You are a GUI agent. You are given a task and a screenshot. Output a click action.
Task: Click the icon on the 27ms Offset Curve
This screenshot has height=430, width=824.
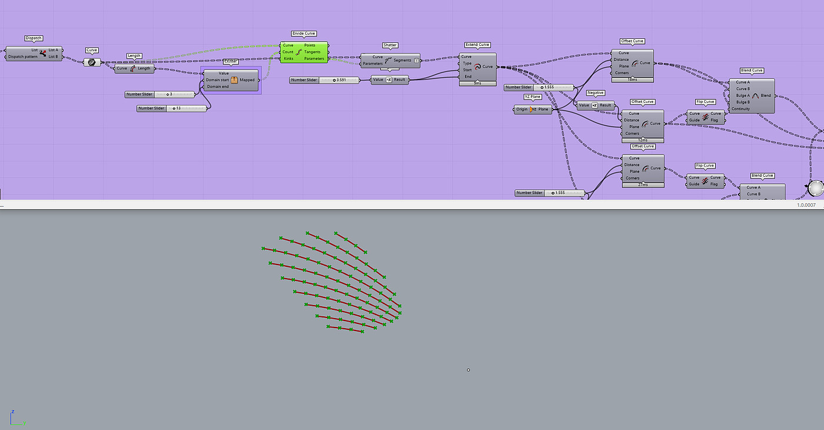click(x=645, y=168)
